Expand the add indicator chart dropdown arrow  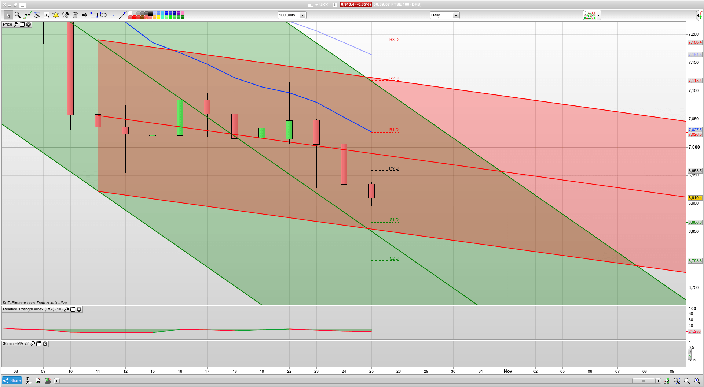pyautogui.click(x=598, y=15)
